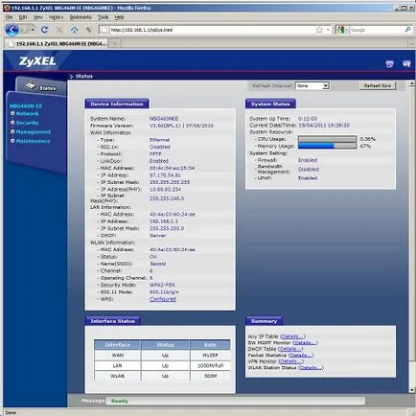
Task: Click the Stop loading X icon
Action: point(59,30)
